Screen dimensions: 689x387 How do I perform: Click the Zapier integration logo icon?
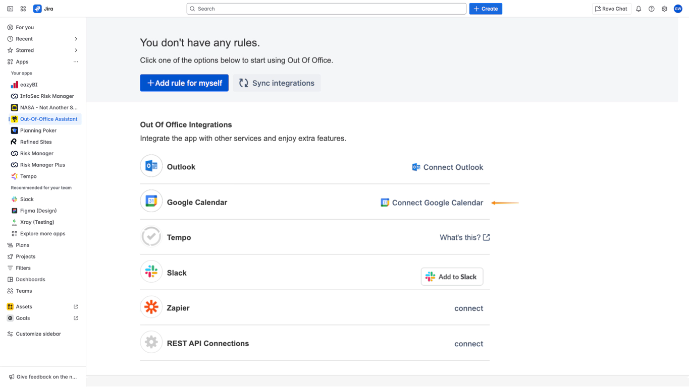tap(151, 307)
